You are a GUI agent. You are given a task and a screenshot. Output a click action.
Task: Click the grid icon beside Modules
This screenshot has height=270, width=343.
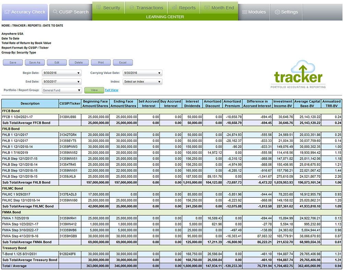(245, 12)
